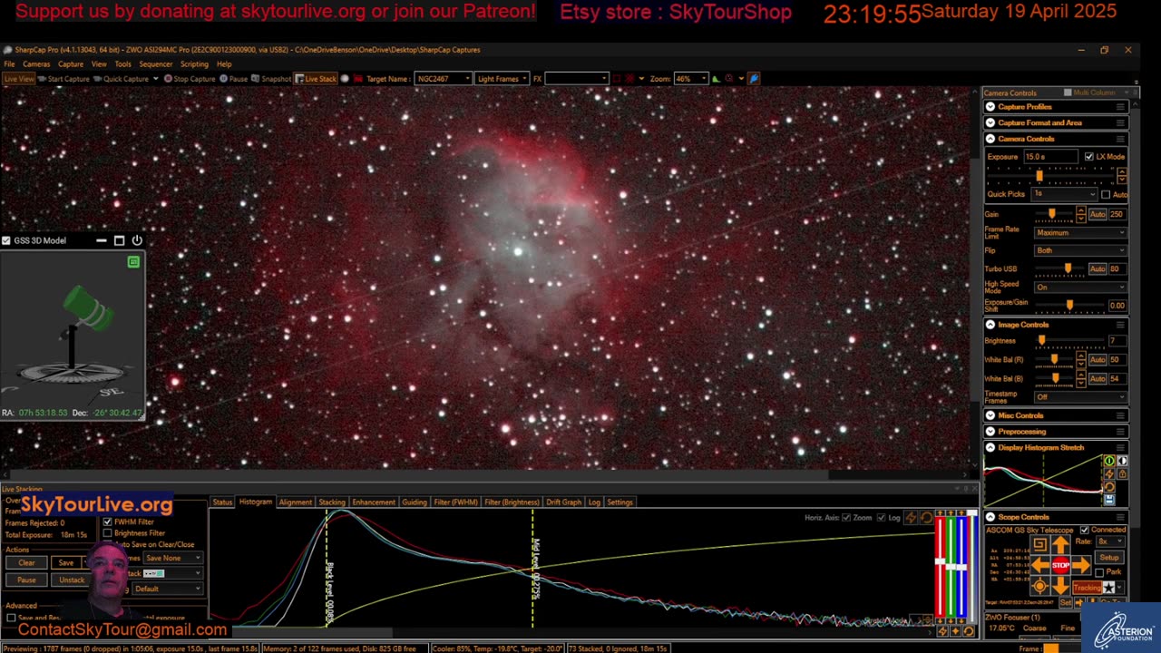Maximize the GSS 3D Model panel
The image size is (1161, 653).
coord(119,240)
